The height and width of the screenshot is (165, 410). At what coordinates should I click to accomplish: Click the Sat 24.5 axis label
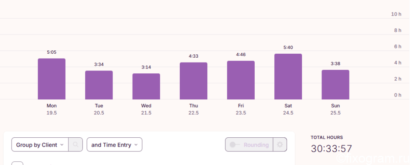[288, 109]
